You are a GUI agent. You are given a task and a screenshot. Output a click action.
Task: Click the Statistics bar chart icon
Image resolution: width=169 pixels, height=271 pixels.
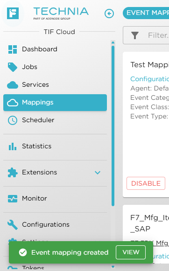[13, 146]
